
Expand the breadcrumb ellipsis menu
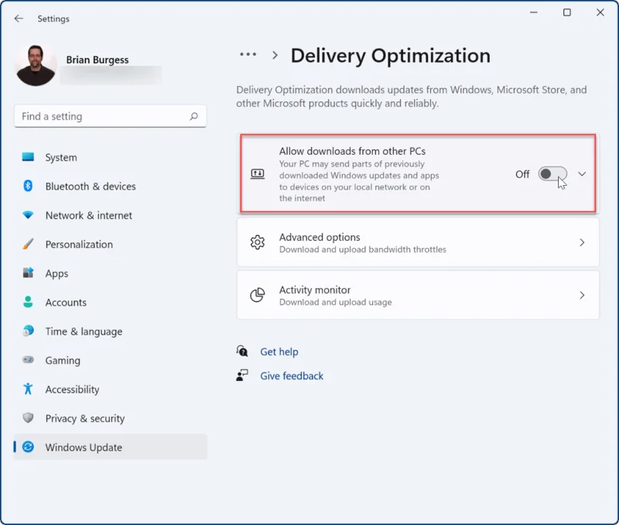pos(248,54)
